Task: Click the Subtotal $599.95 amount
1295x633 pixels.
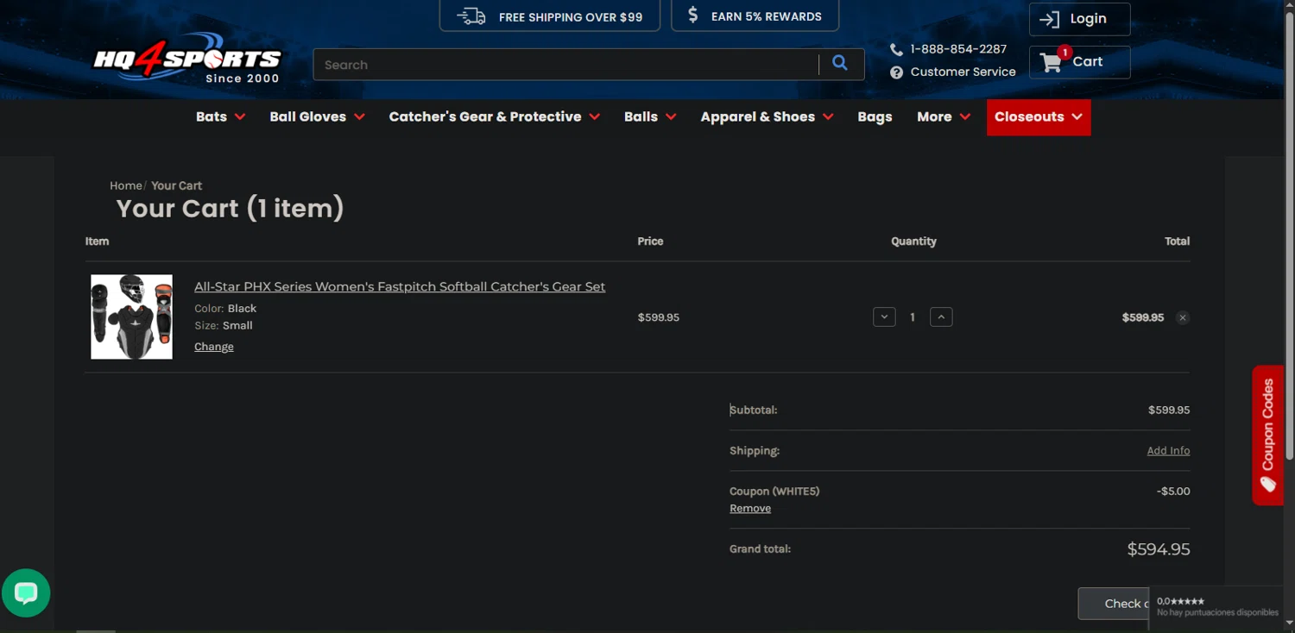Action: coord(1169,410)
